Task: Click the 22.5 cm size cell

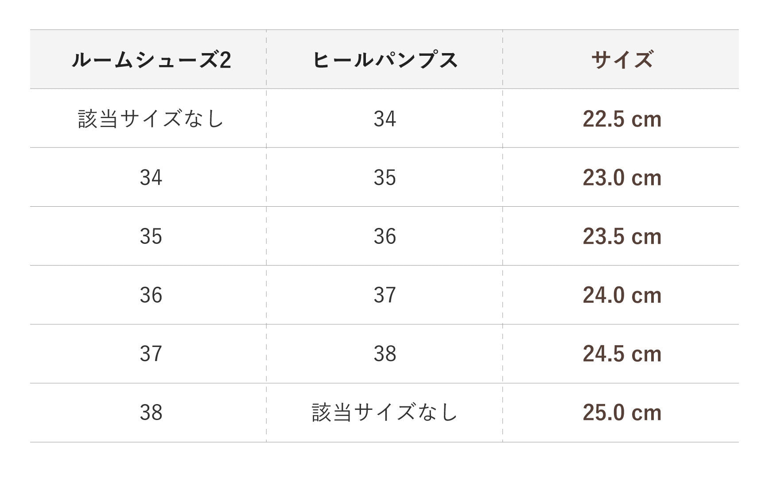Action: coord(622,119)
